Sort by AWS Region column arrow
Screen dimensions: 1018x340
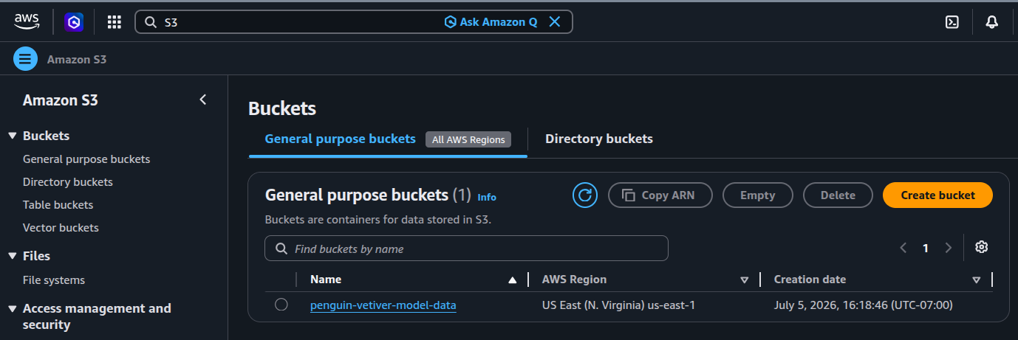coord(744,280)
